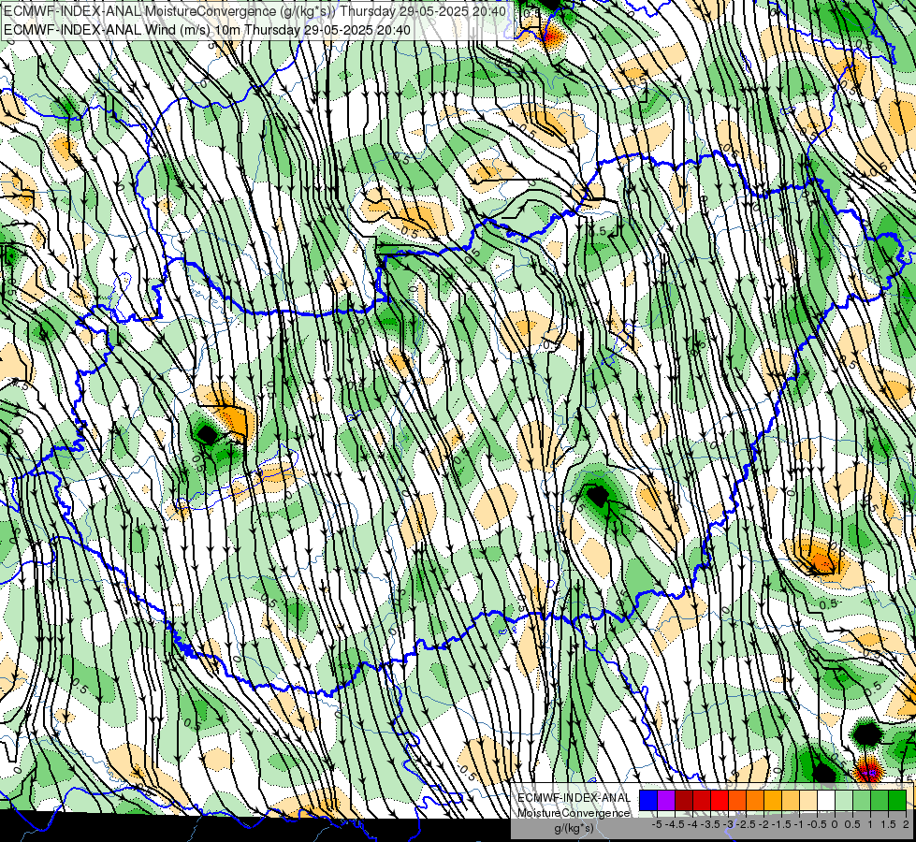Screen dimensions: 916x842
Task: Click the '-3' legend tick value
Action: [x=729, y=824]
